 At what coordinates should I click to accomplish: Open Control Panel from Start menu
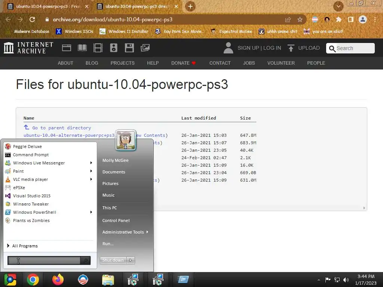(116, 220)
